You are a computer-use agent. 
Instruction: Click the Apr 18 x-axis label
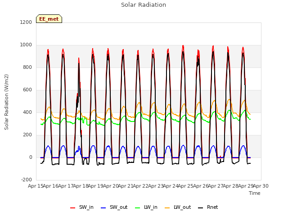pyautogui.click(x=81, y=186)
